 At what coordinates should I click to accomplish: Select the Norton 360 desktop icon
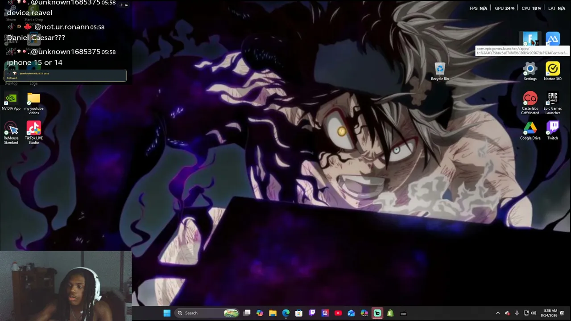553,71
